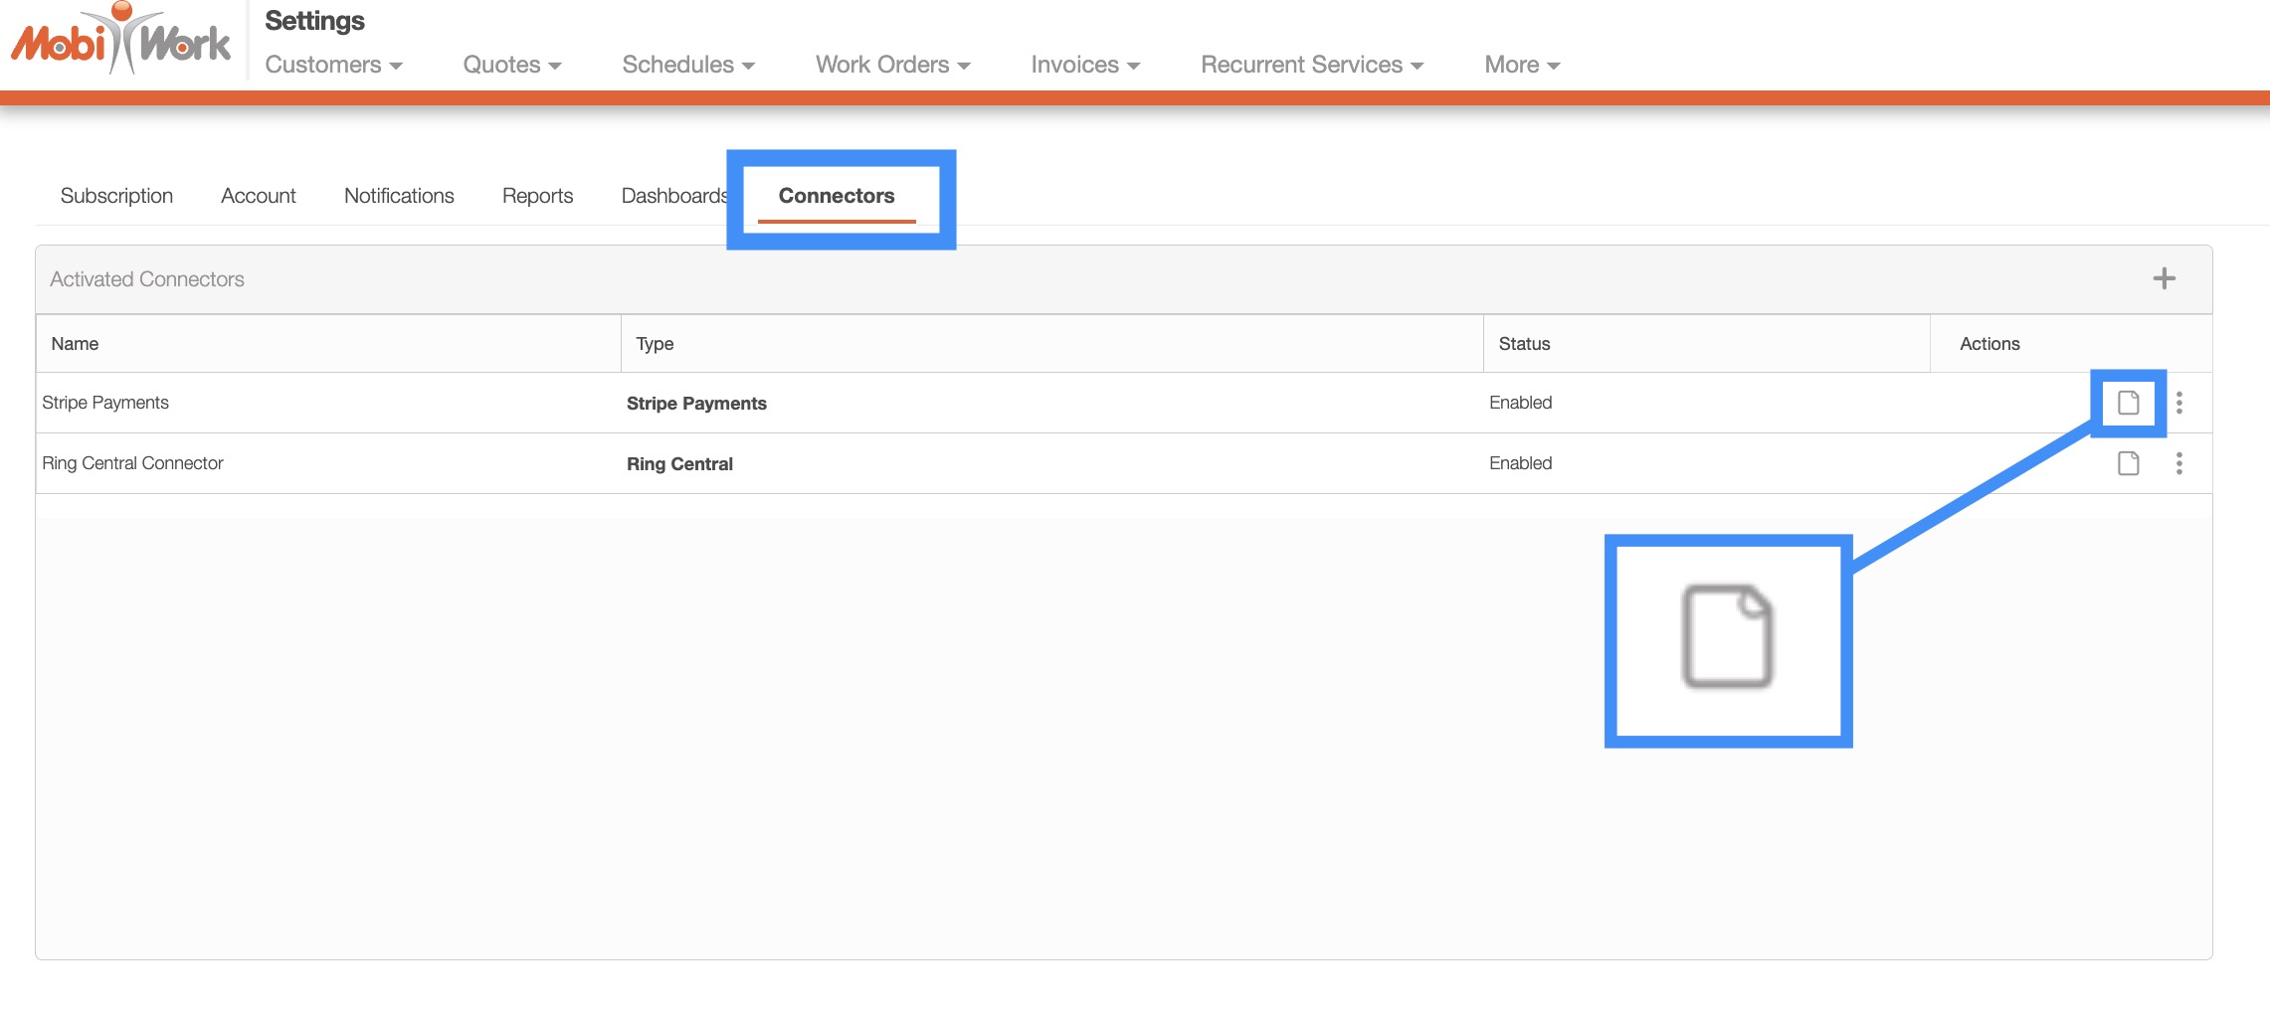Expand the Quotes dropdown menu
The image size is (2270, 1020).
pos(512,65)
